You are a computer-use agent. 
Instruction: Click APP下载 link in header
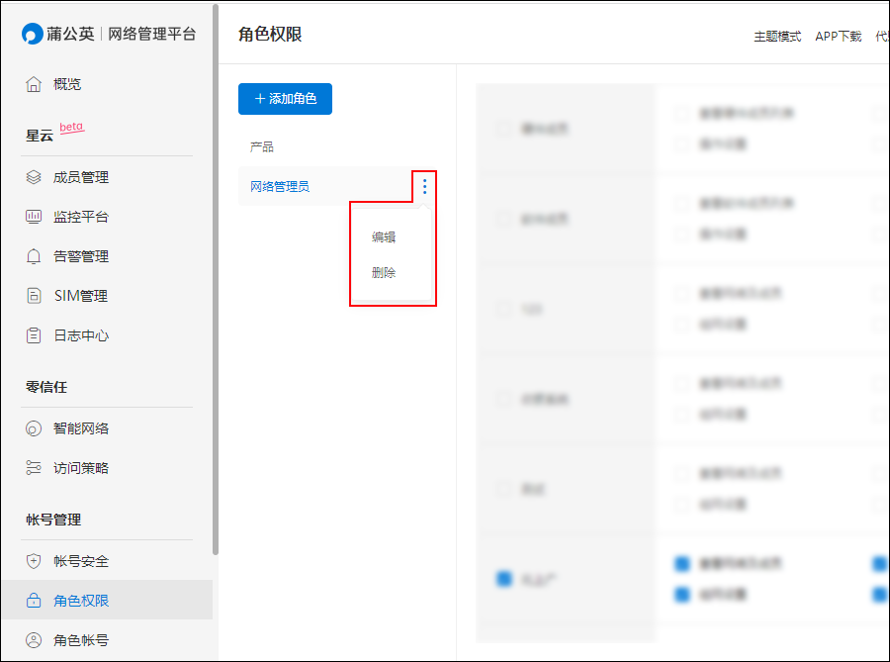pyautogui.click(x=838, y=37)
